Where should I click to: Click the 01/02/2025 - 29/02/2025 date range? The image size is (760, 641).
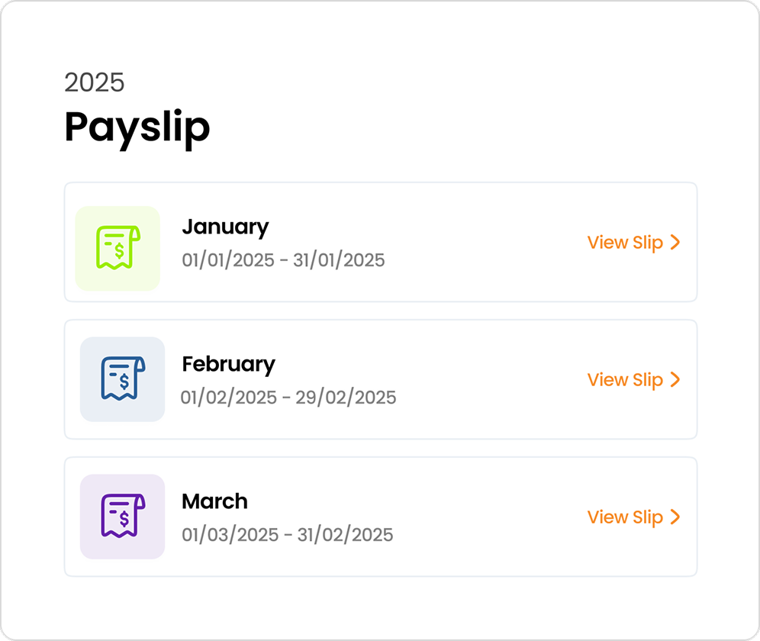click(x=288, y=397)
